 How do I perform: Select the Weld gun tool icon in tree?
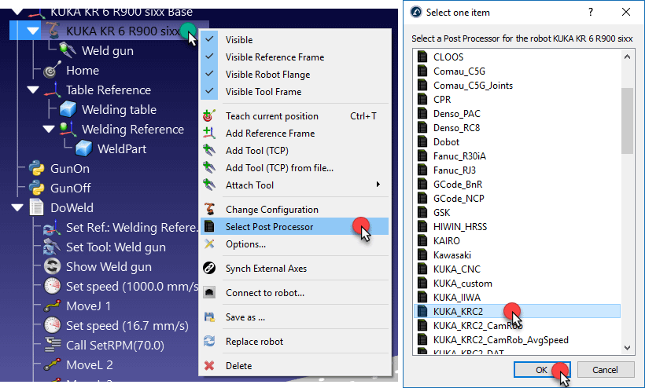68,50
